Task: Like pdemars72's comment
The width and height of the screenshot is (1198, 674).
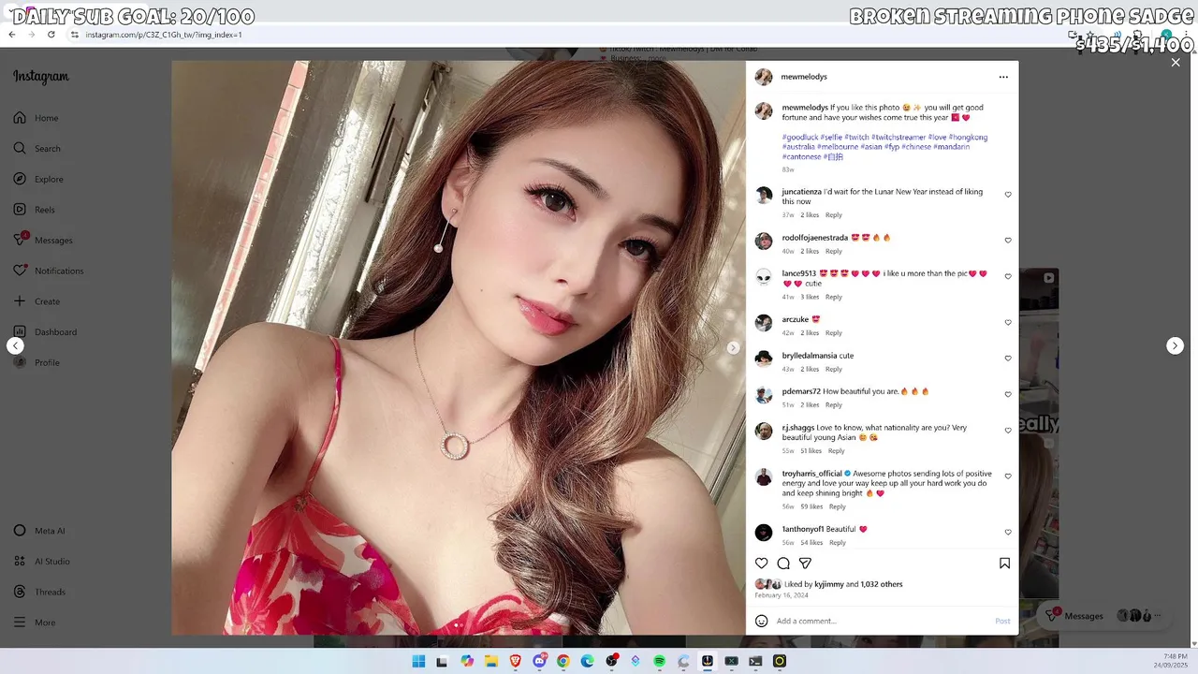Action: (x=1008, y=395)
